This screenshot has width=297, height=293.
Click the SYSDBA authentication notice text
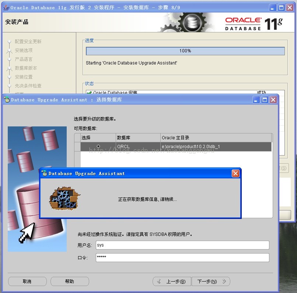(135, 234)
